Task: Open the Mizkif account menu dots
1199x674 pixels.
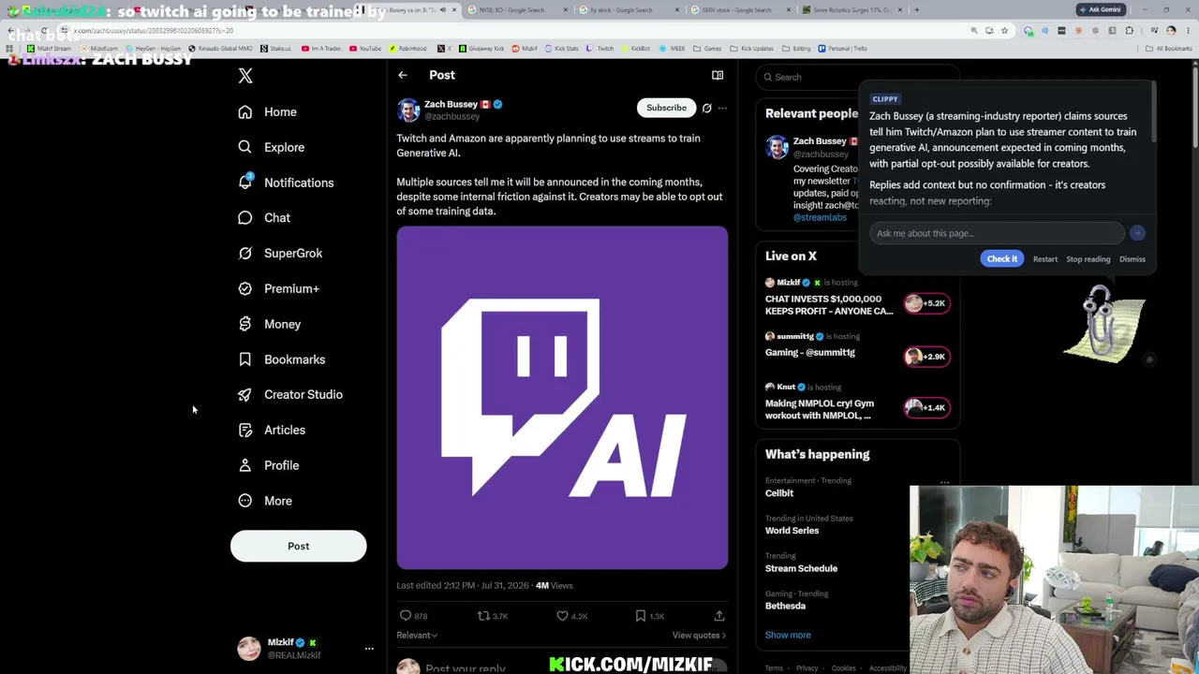Action: click(x=369, y=649)
